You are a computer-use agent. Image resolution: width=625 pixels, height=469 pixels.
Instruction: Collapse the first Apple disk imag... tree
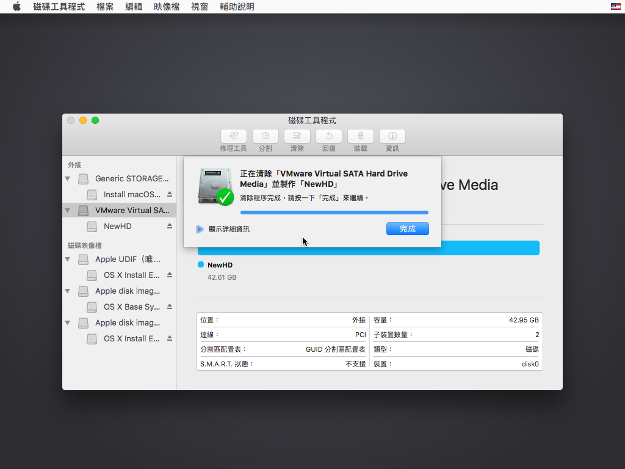coord(68,291)
